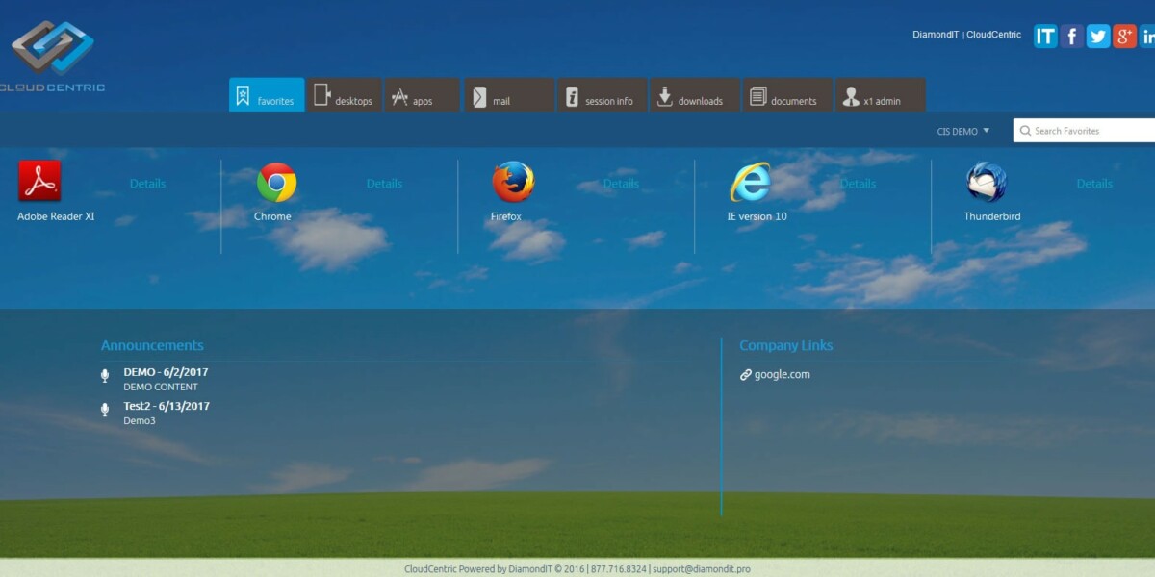Click the magnifier icon in search box
Viewport: 1155px width, 577px height.
[1025, 131]
